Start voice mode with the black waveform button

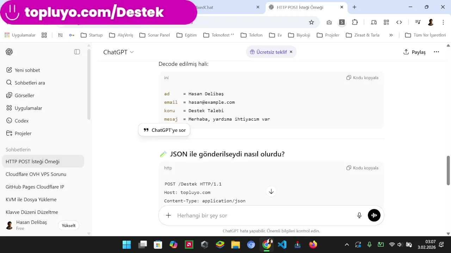click(x=374, y=215)
